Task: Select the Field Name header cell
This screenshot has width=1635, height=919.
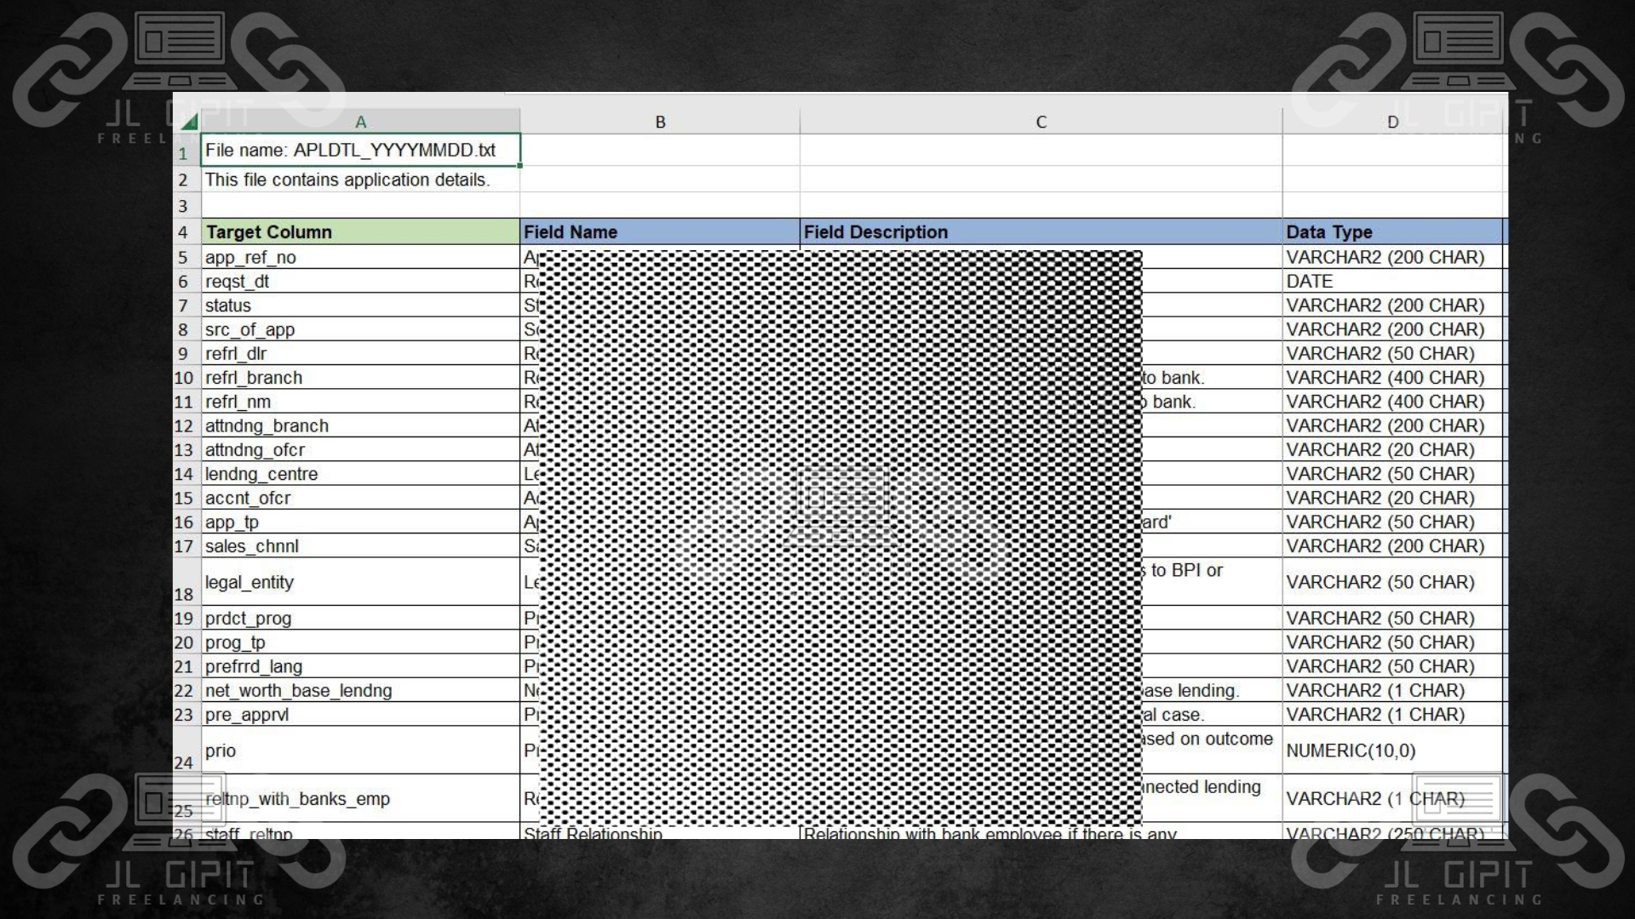Action: [660, 231]
